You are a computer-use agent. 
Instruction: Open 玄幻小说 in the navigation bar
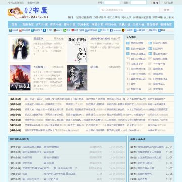42,24
